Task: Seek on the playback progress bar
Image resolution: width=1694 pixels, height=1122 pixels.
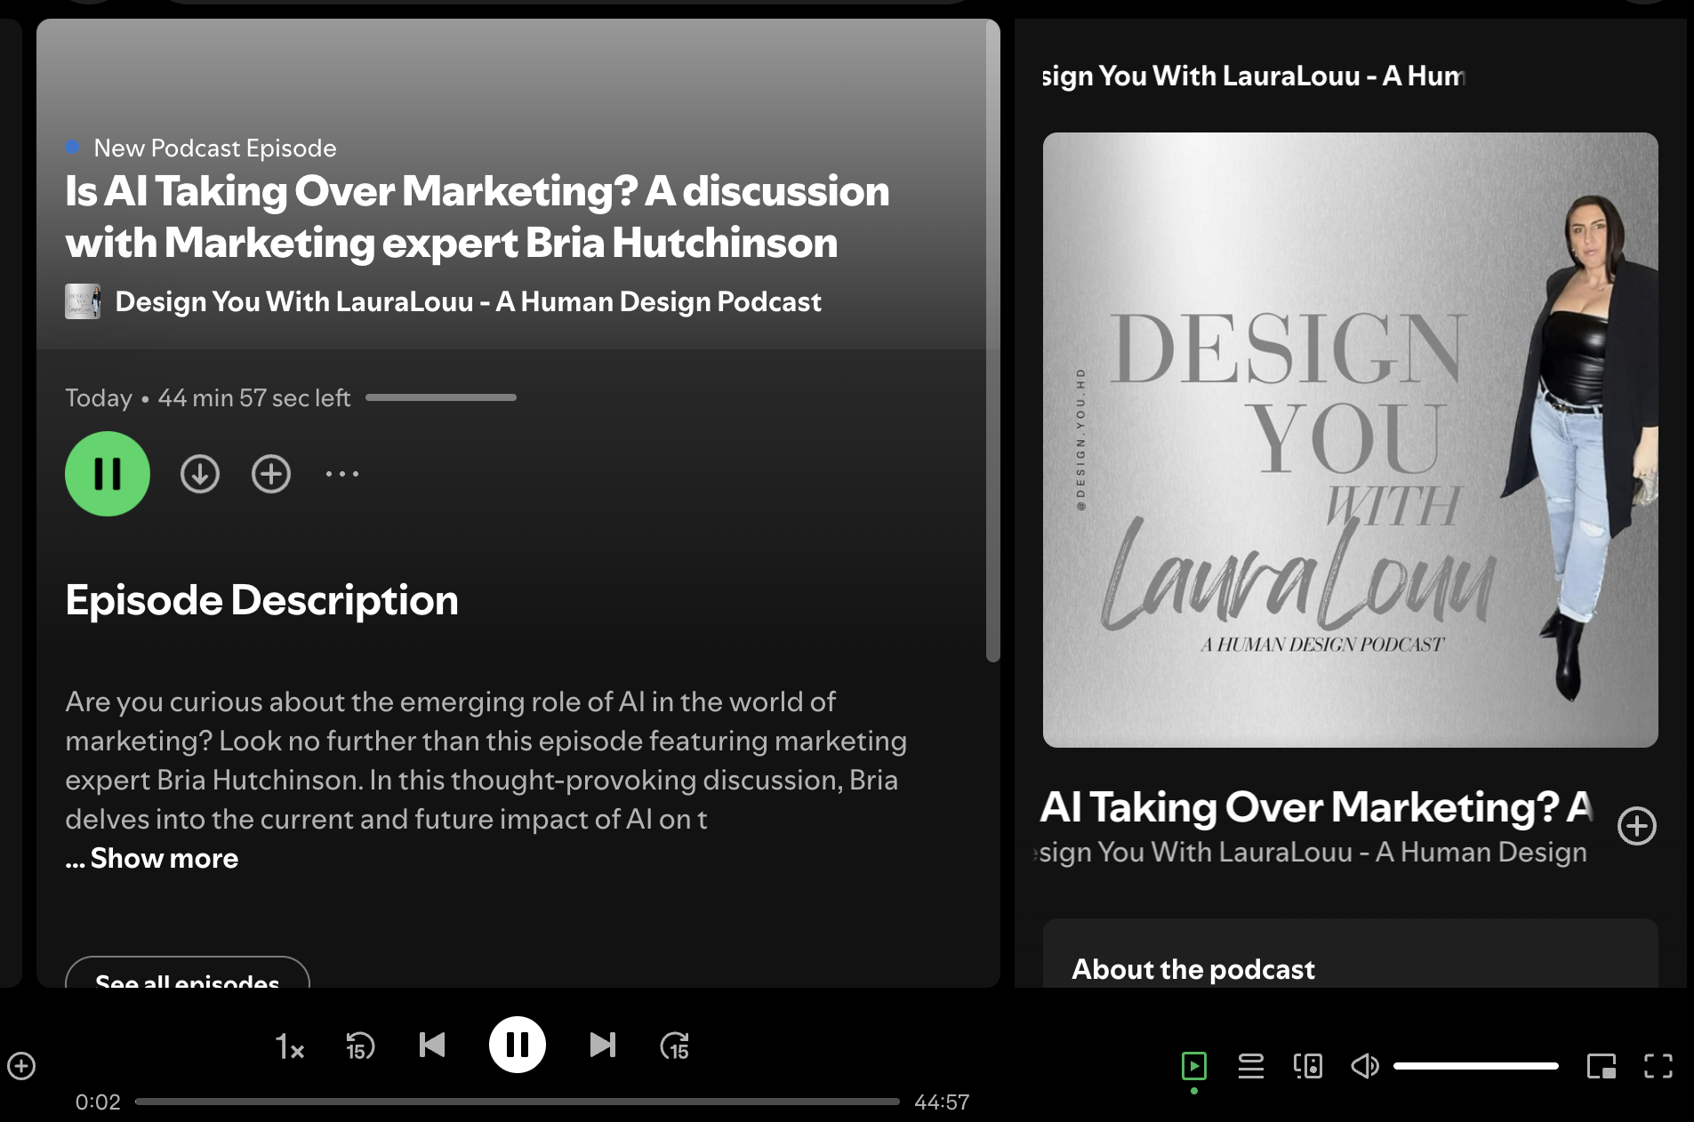Action: [518, 1102]
